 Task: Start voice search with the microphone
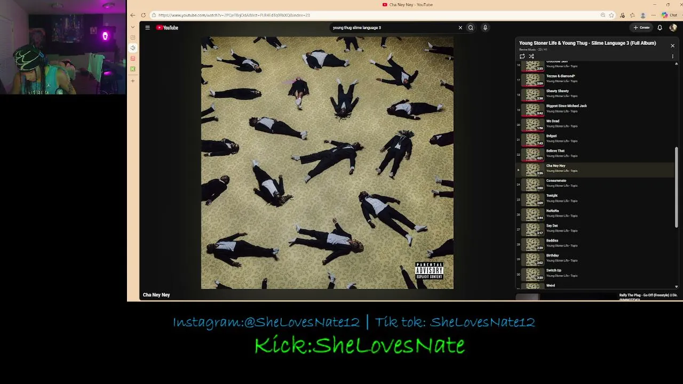point(485,28)
